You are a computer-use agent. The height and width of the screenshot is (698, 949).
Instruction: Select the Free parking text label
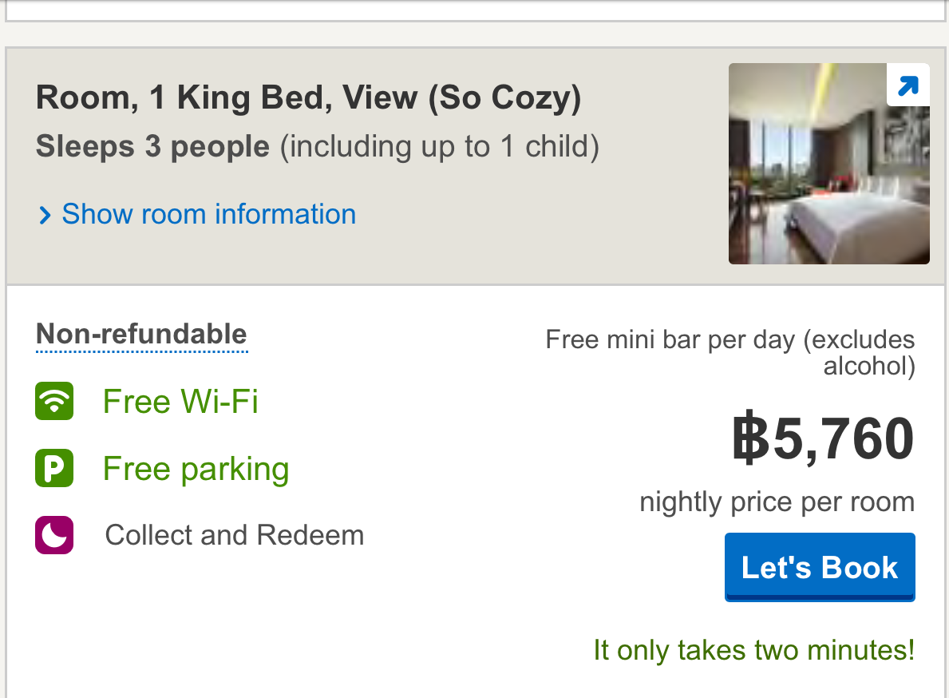[x=196, y=469]
